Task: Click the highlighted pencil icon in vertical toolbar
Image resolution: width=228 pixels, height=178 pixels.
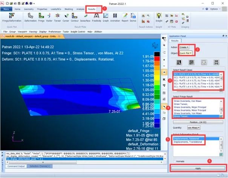Action: (x=164, y=107)
